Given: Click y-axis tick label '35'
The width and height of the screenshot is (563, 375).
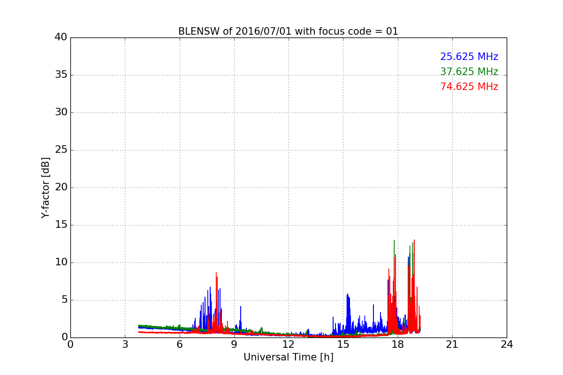Looking at the screenshot, I should 61,75.
